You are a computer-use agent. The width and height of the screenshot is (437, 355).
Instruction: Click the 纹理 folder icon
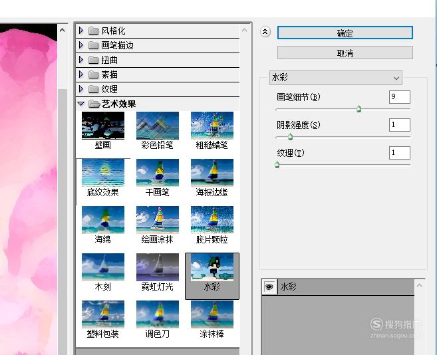point(93,89)
